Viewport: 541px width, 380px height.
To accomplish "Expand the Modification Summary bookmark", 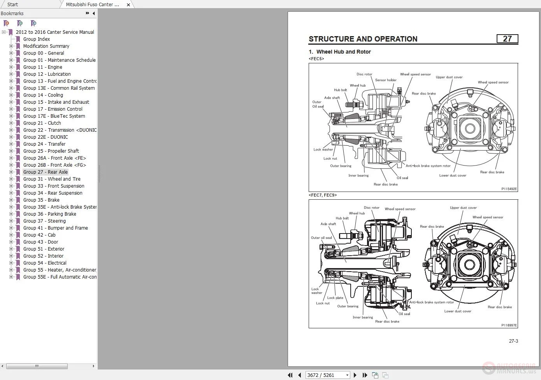I will [11, 46].
